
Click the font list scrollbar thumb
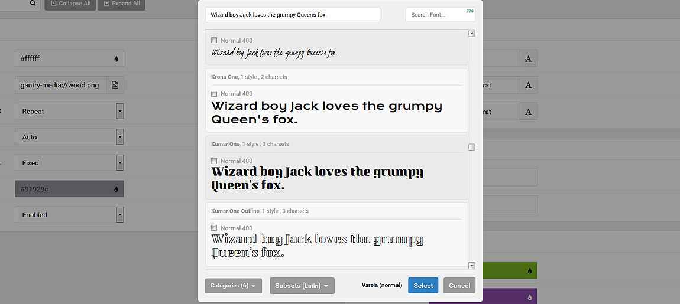(x=472, y=147)
